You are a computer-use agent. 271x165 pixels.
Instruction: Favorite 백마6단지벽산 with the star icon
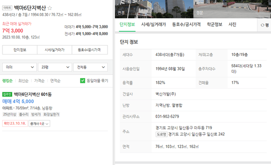(50, 8)
